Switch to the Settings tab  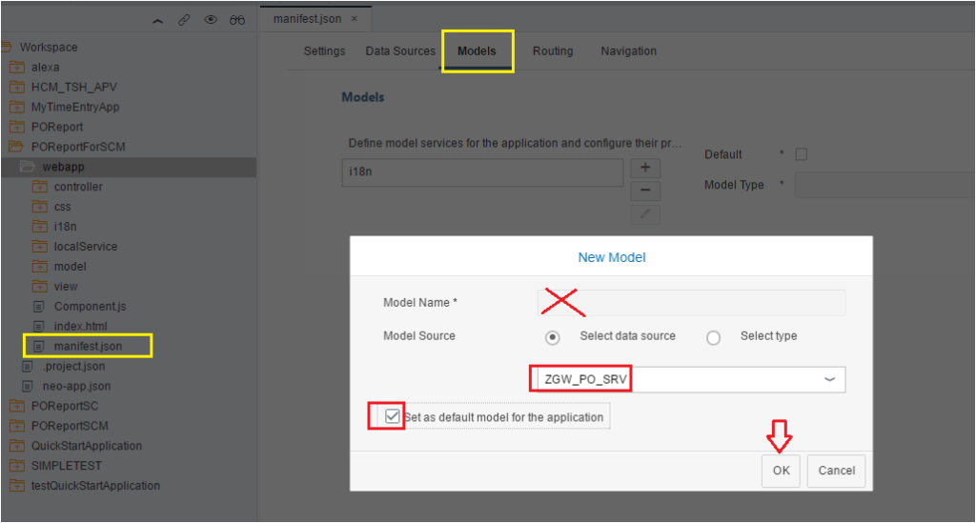tap(324, 51)
